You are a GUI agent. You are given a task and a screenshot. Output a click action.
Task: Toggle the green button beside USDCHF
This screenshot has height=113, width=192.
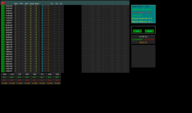(x=3, y=69)
